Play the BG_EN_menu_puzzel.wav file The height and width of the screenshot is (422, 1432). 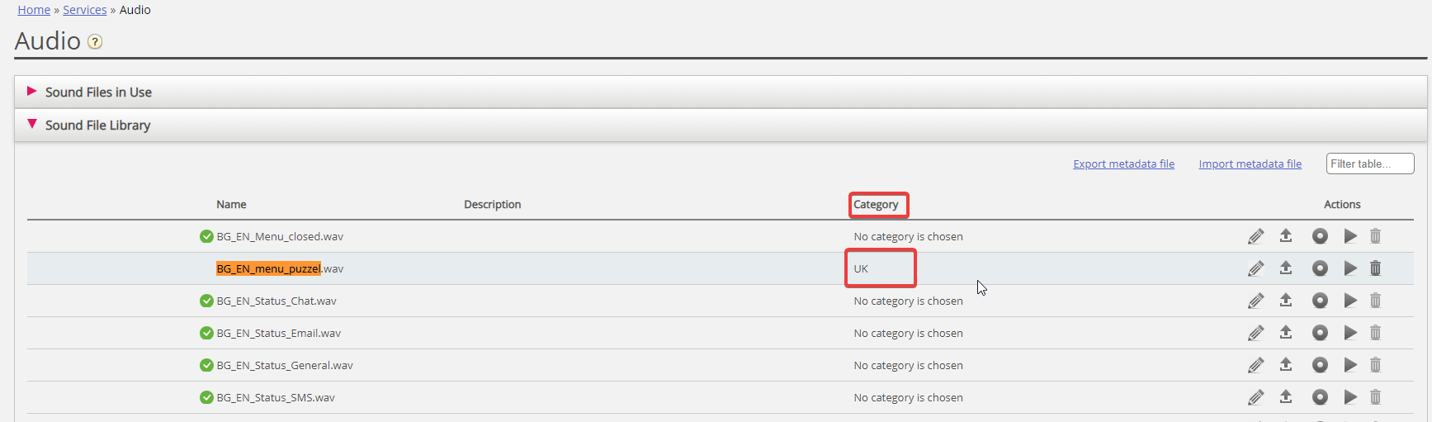click(x=1350, y=268)
